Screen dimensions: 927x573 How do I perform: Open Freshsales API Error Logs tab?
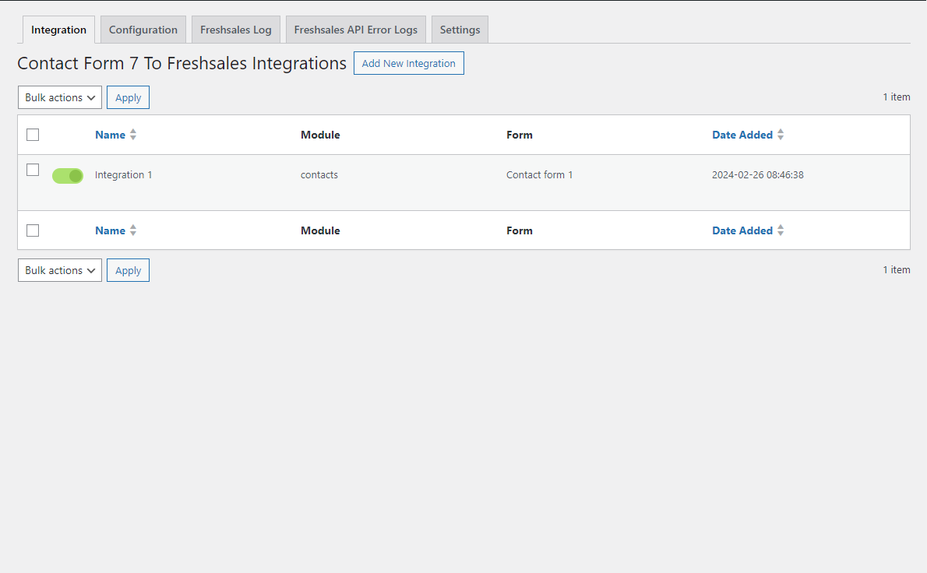[x=356, y=30]
